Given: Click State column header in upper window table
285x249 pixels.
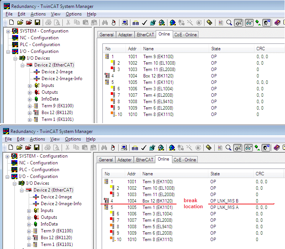Looking at the screenshot, I should point(231,49).
